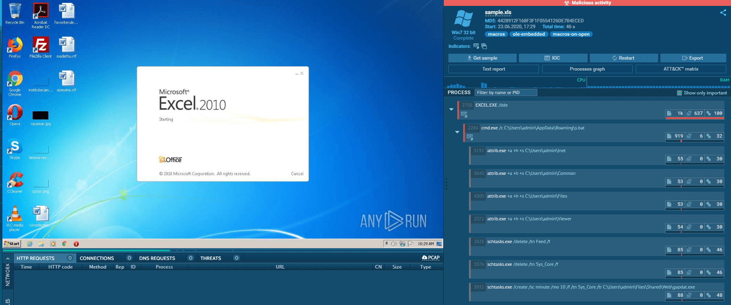Click the URL column header
This screenshot has width=731, height=305.
pyautogui.click(x=280, y=267)
